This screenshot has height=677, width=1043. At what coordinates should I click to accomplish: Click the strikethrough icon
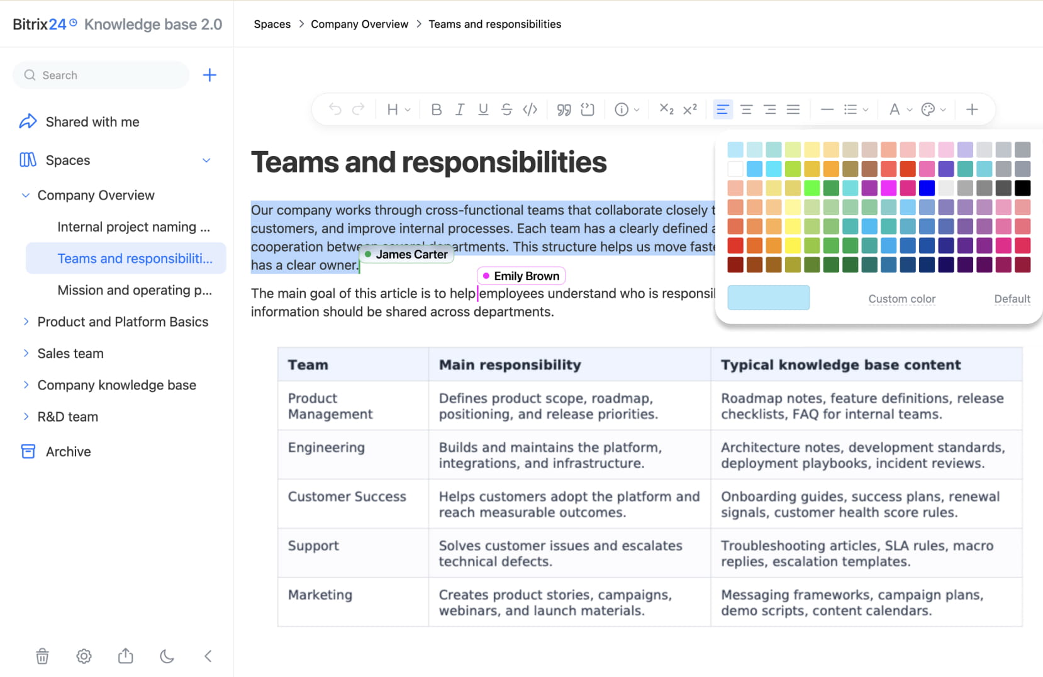[506, 109]
